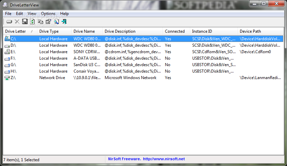Click the F:\ USB drive icon
Viewport: 287px width, 166px height.
point(7,59)
